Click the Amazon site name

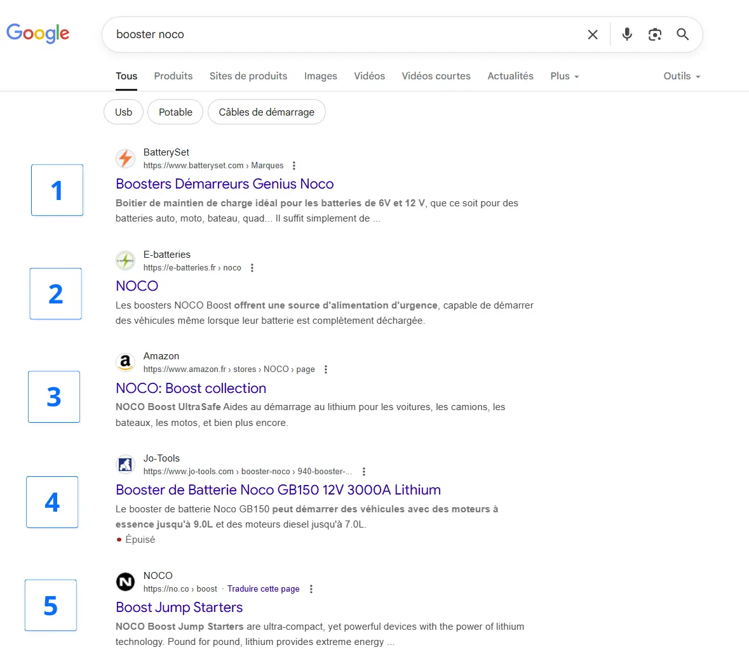click(x=161, y=356)
